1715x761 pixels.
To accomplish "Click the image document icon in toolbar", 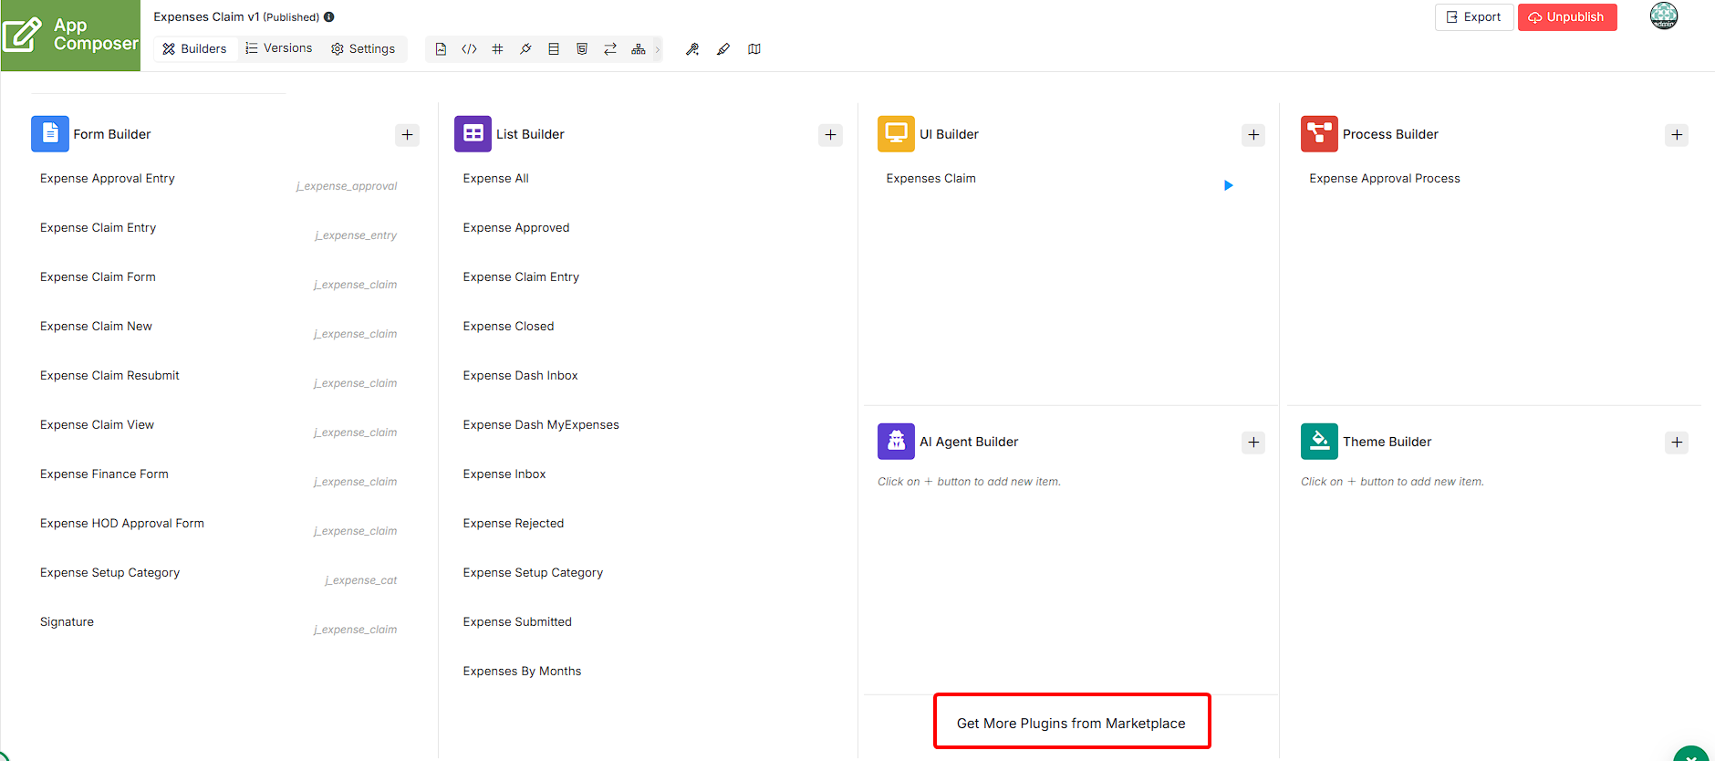I will coord(441,49).
